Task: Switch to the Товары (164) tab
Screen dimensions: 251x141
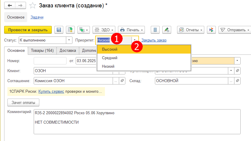Action: tap(42, 51)
